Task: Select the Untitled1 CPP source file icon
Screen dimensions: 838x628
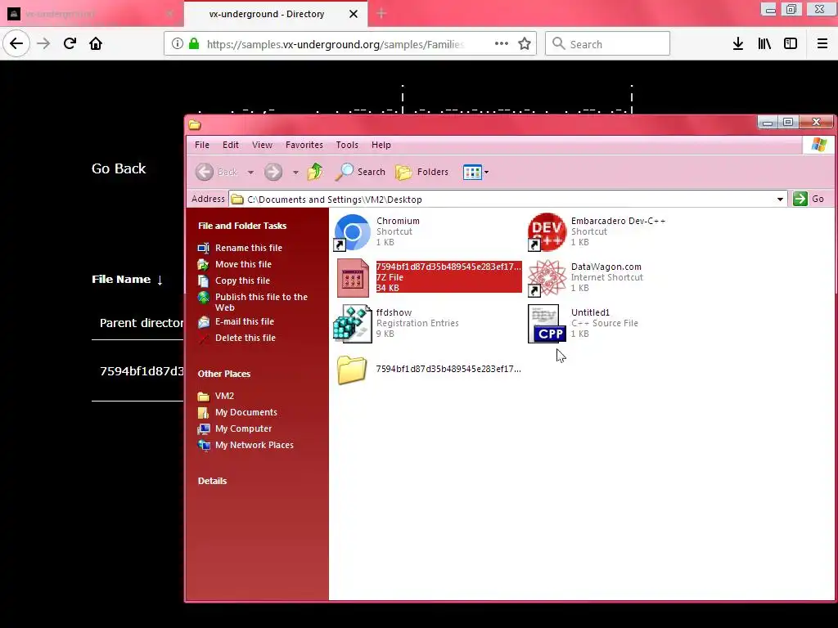Action: pyautogui.click(x=547, y=324)
